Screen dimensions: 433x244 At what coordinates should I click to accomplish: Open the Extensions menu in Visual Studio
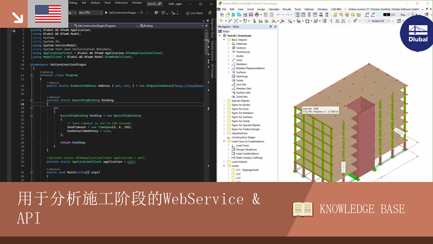[121, 3]
